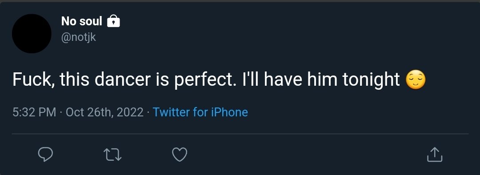Like the tweet with the heart icon

(x=180, y=155)
